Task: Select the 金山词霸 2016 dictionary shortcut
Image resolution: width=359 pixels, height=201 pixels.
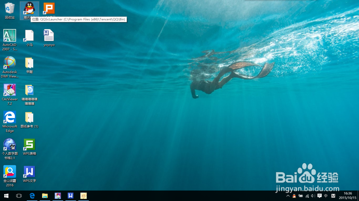Action: 10,176
